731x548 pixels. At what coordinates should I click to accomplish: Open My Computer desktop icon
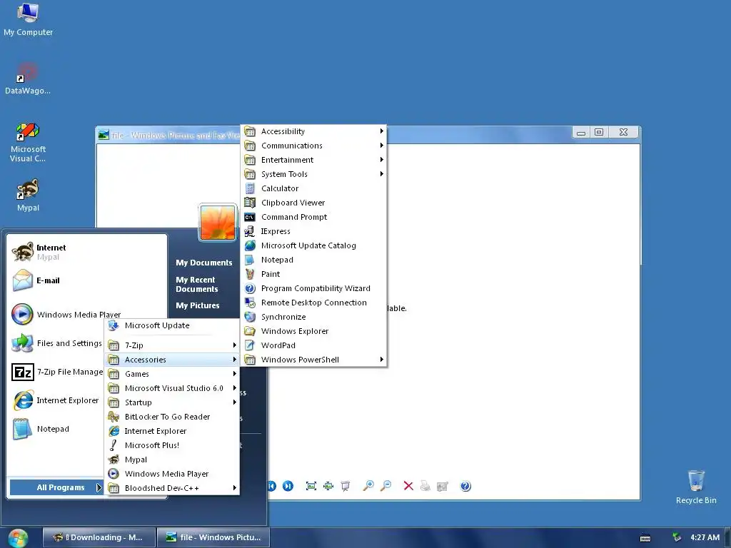click(28, 19)
